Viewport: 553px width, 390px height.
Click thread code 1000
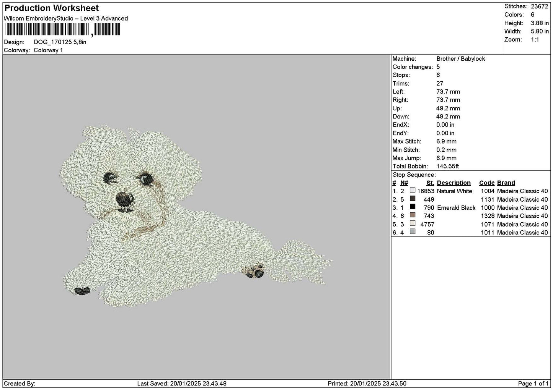tap(488, 208)
